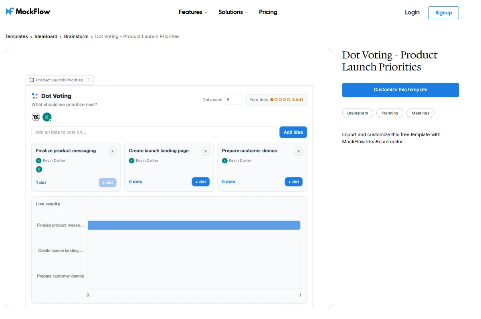Click the Your dots remaining indicator
The width and height of the screenshot is (481, 319).
click(x=276, y=100)
